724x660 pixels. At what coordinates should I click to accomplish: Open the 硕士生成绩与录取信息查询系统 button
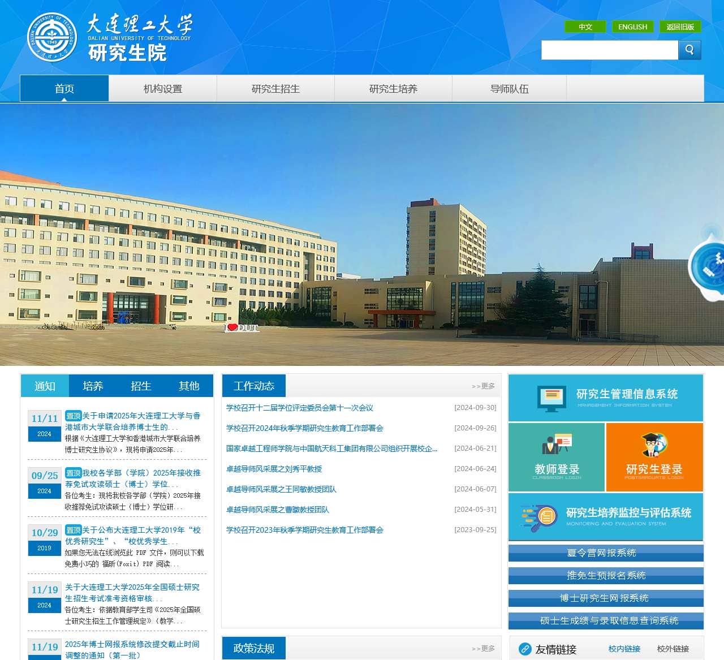(606, 620)
